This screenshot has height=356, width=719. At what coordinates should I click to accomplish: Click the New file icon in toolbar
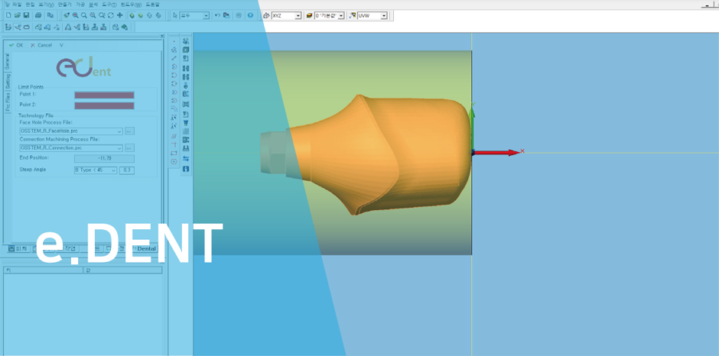tap(8, 15)
